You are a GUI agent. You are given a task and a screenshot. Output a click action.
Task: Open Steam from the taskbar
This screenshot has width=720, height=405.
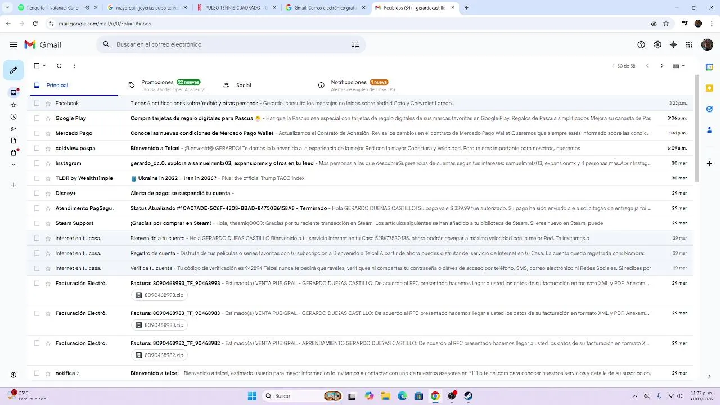(x=468, y=396)
